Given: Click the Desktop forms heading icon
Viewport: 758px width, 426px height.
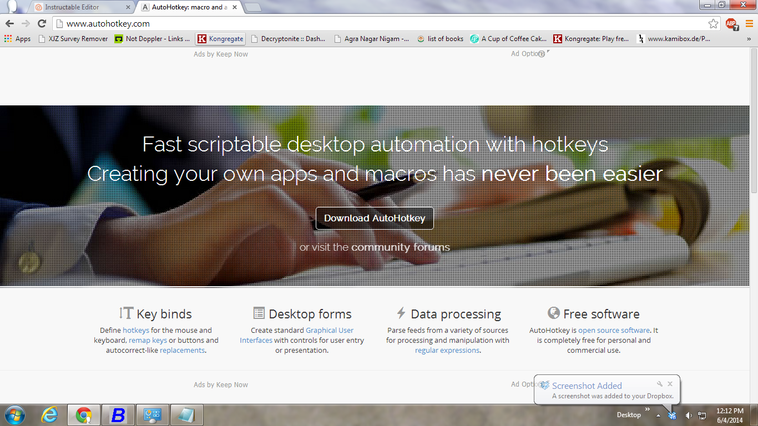Looking at the screenshot, I should (x=259, y=313).
